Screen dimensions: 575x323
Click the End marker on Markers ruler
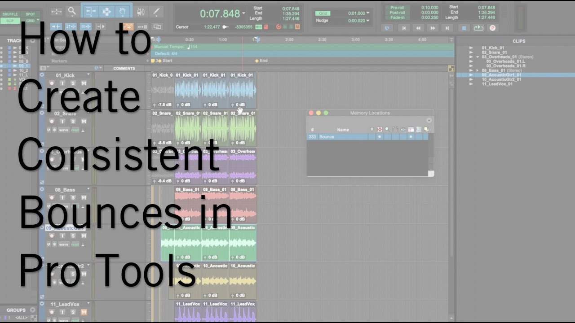point(261,61)
